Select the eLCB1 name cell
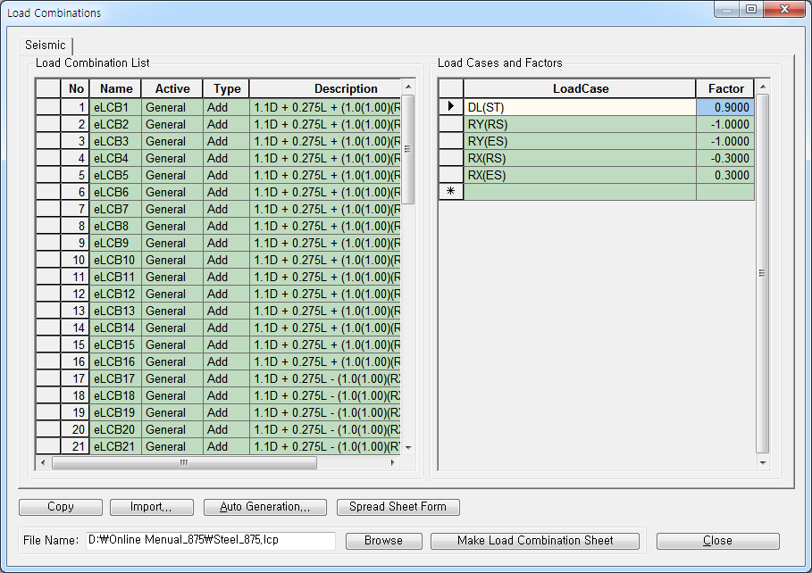 pos(115,107)
